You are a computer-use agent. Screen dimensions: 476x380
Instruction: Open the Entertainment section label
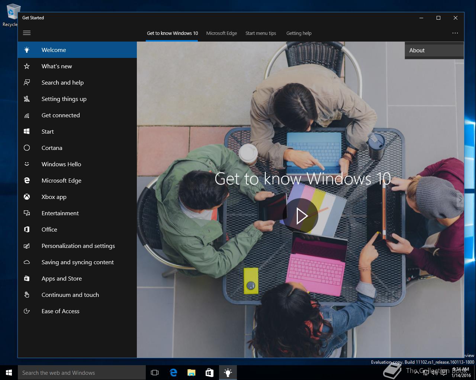point(60,213)
